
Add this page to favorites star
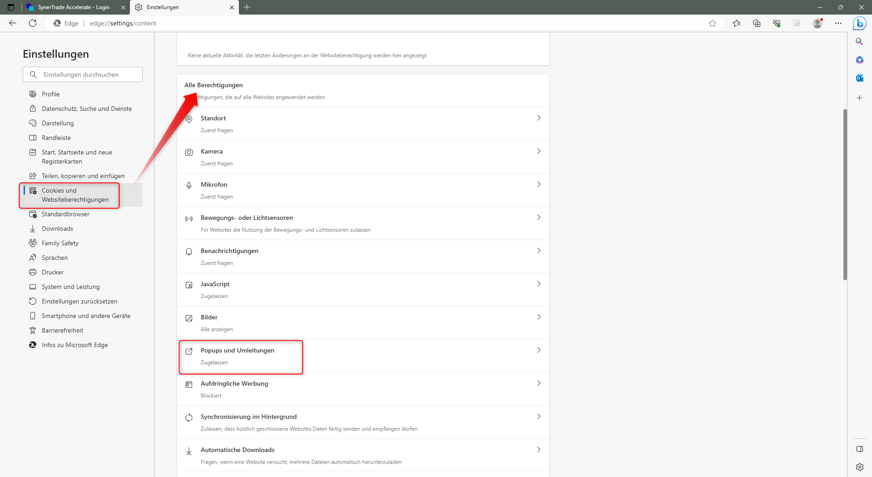point(713,23)
